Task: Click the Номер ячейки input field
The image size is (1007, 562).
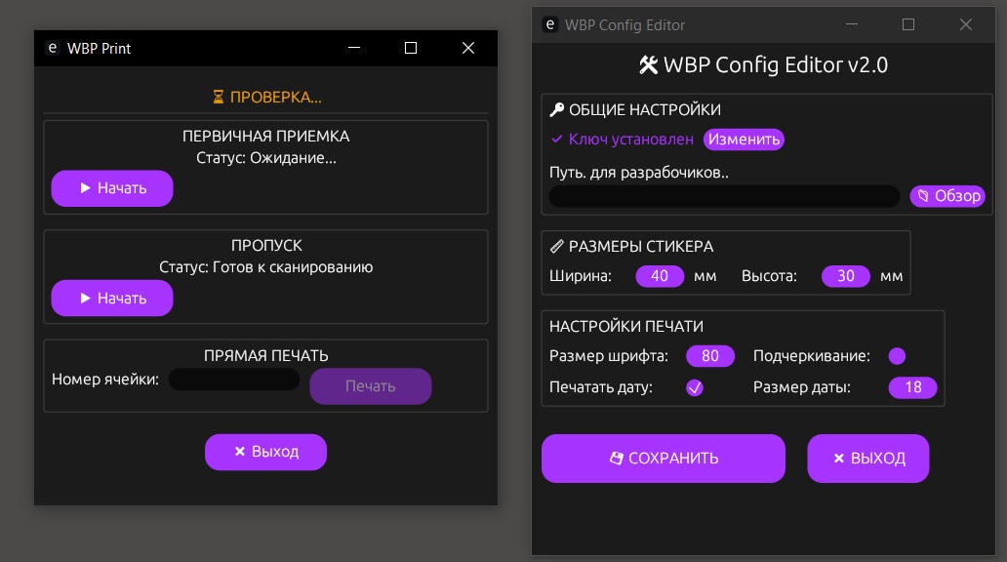Action: point(234,380)
